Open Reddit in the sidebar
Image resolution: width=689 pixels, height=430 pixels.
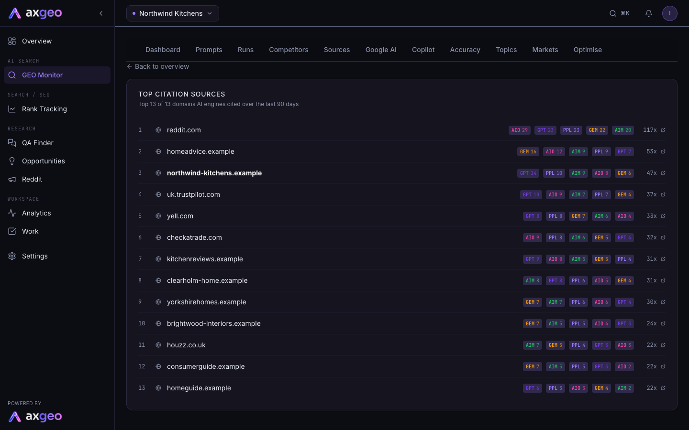(57, 179)
